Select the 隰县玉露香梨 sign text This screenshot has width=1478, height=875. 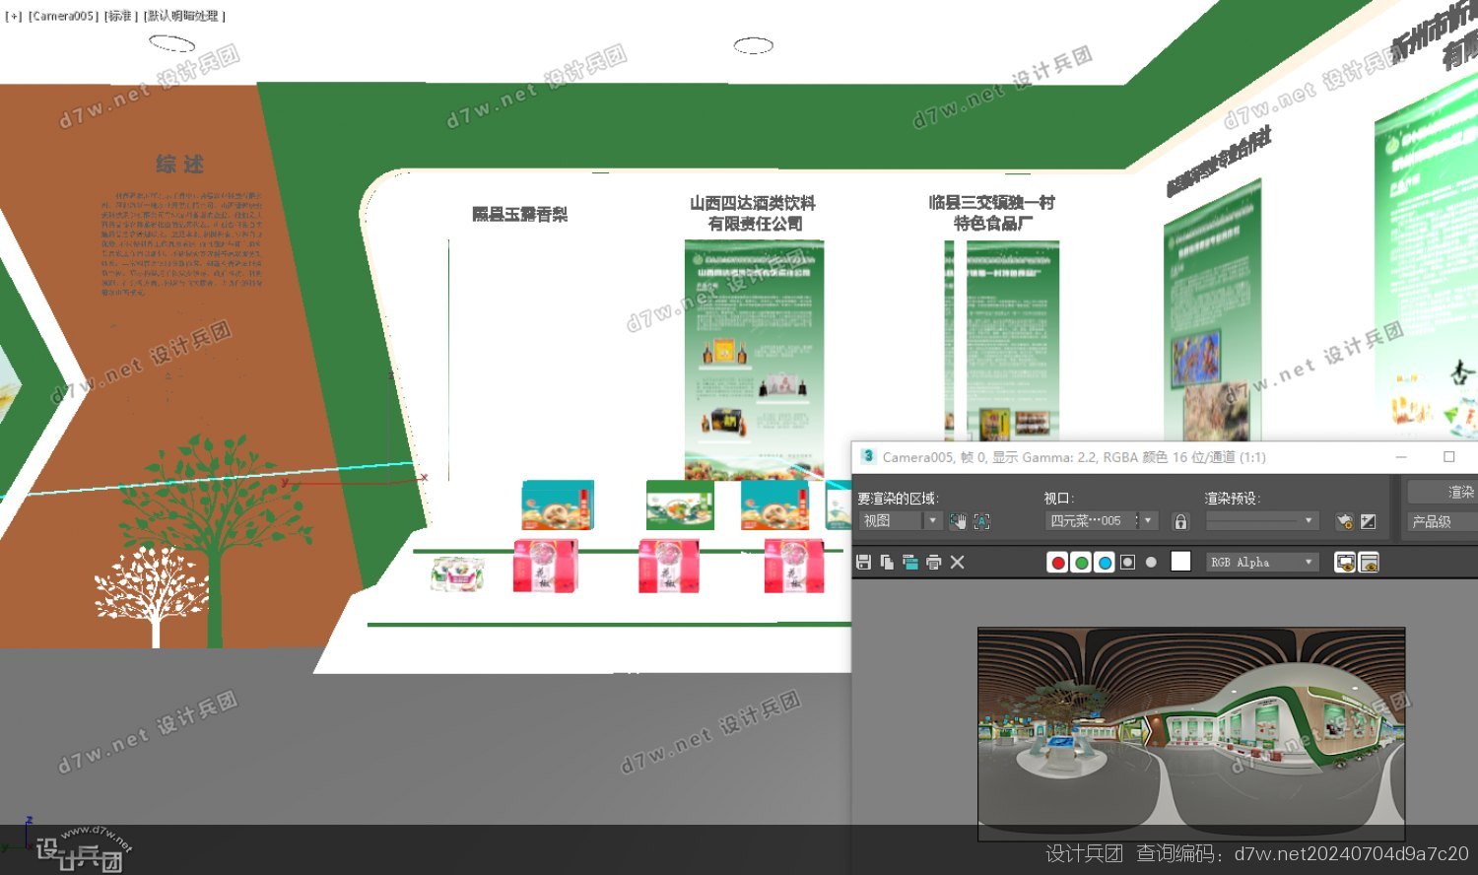(x=520, y=214)
